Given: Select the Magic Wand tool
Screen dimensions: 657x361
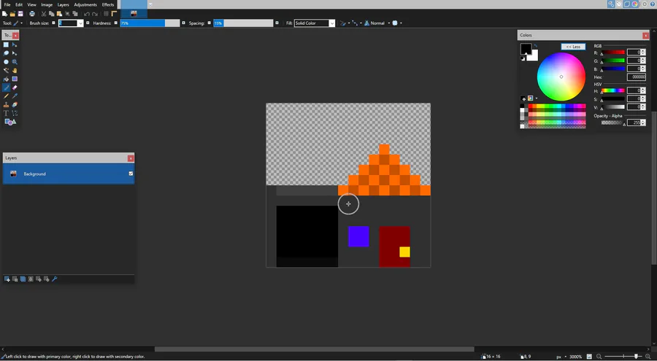Looking at the screenshot, I should 6,70.
